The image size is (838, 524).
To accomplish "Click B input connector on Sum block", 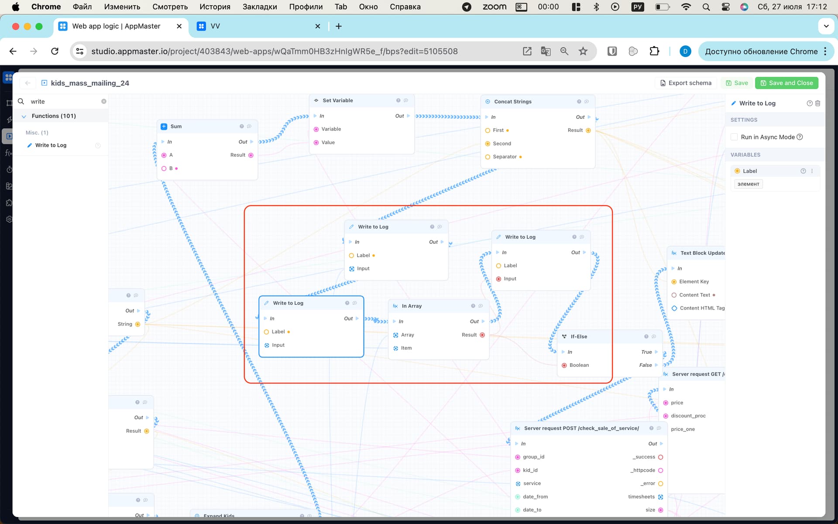I will tap(164, 169).
